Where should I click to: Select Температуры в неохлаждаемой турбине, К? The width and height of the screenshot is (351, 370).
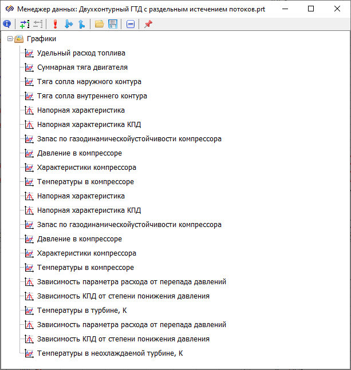pyautogui.click(x=110, y=353)
